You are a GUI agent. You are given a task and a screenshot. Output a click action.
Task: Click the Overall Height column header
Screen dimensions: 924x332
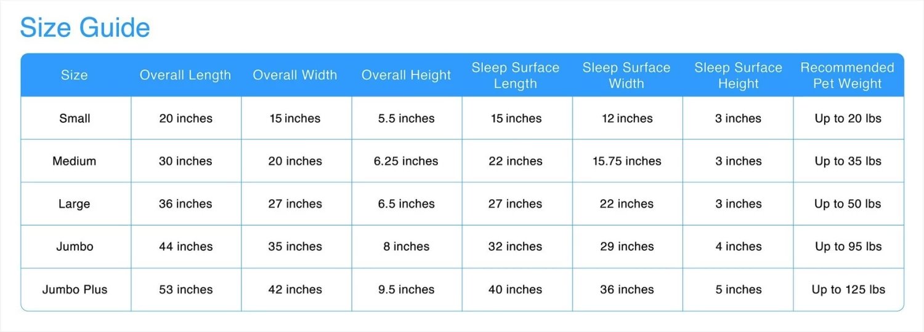pyautogui.click(x=407, y=75)
